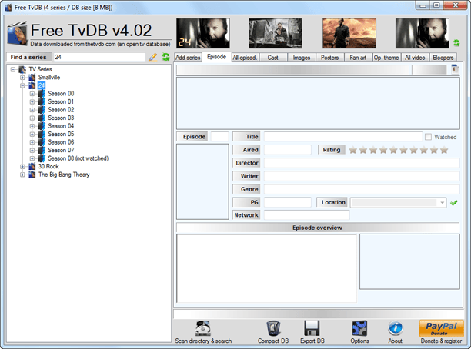Click the Find a series input field
Viewport: 471px width, 349px height.
[x=99, y=57]
